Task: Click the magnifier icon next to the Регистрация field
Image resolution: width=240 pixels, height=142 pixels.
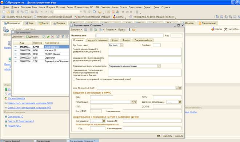Action: 135,102
